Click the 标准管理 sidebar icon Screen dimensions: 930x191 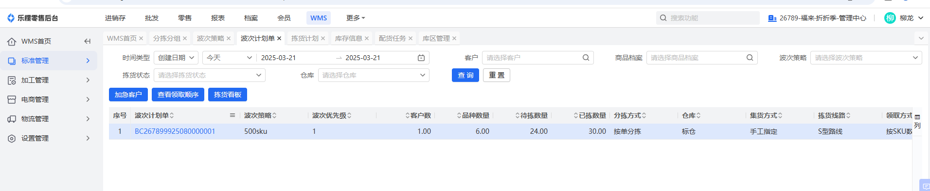pos(12,61)
